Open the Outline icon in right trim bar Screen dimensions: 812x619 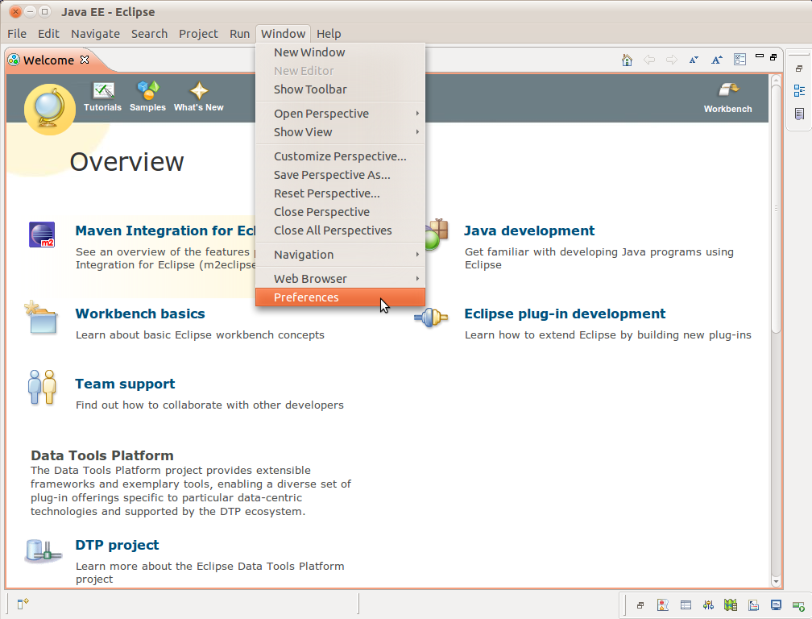coord(799,91)
